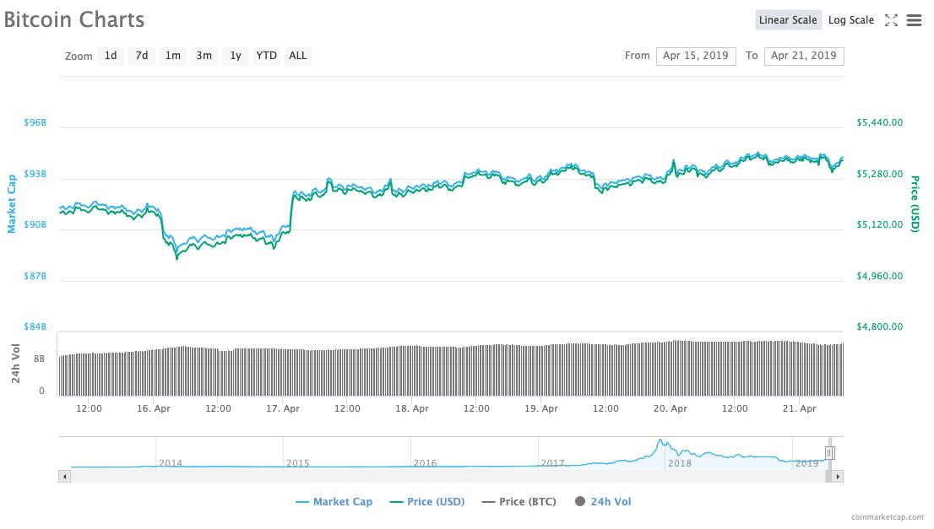The image size is (934, 529).
Task: Toggle Market Cap series in legend
Action: [x=334, y=502]
